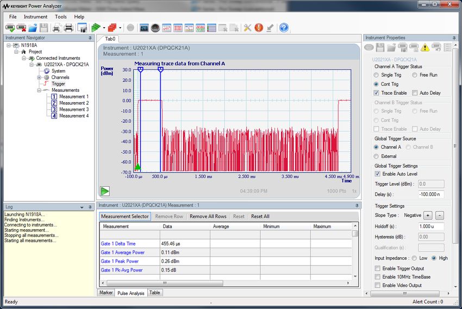Open the Instrument menu
The height and width of the screenshot is (309, 462).
[x=35, y=17]
